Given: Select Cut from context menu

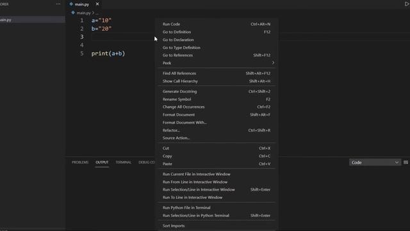Looking at the screenshot, I should [217, 148].
